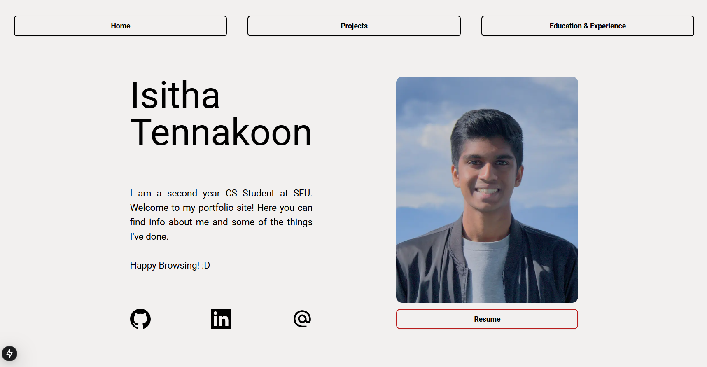Open Education & Experience section
This screenshot has height=367, width=707.
point(588,26)
